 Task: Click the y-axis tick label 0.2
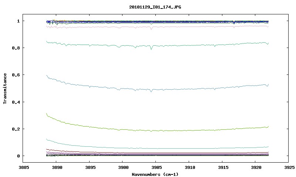(16, 129)
